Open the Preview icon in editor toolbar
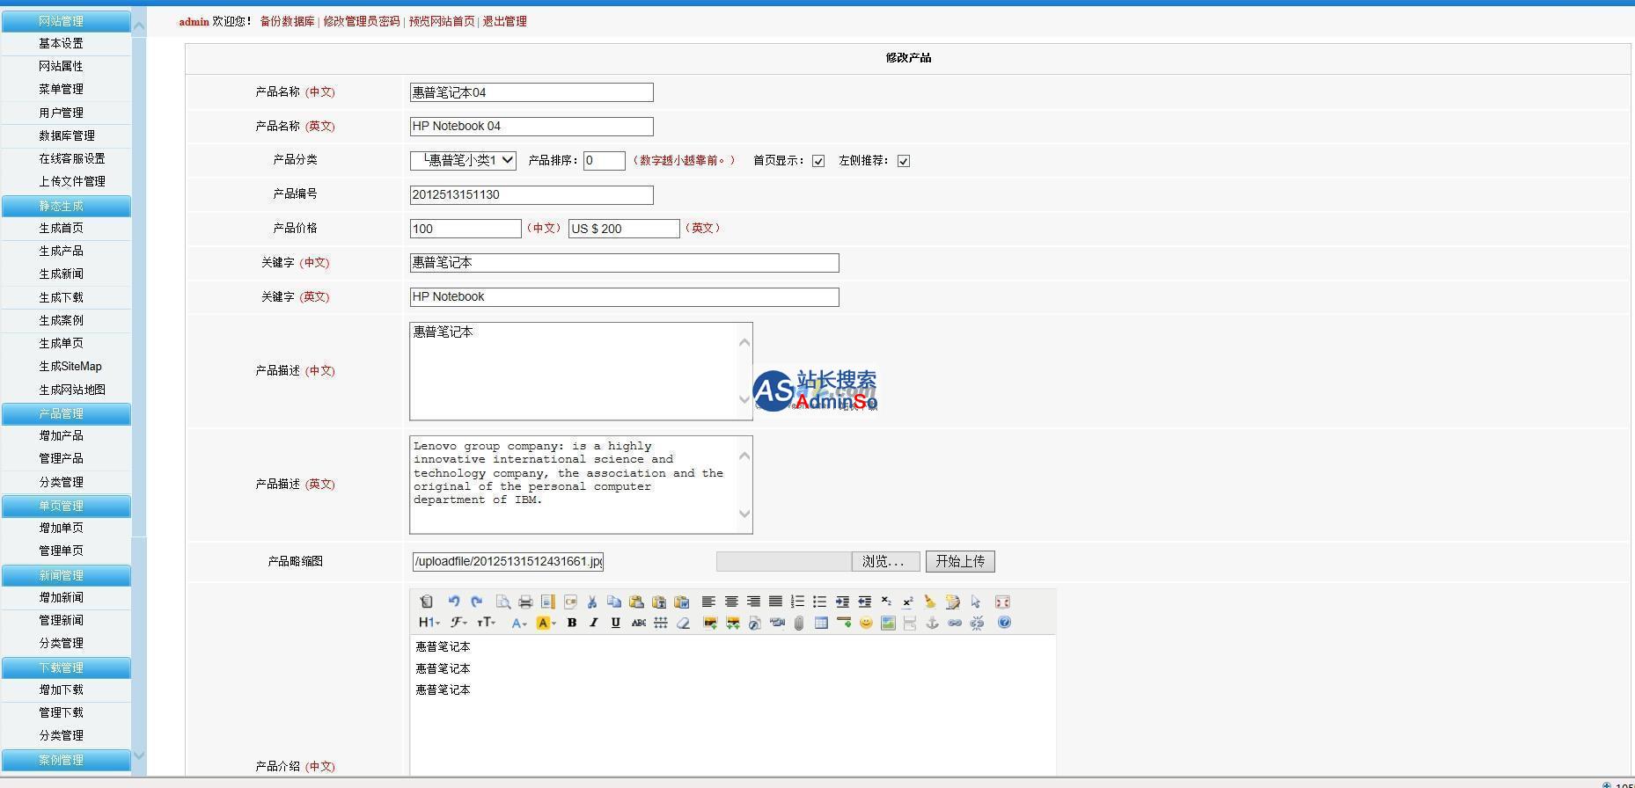Viewport: 1635px width, 788px height. click(503, 602)
